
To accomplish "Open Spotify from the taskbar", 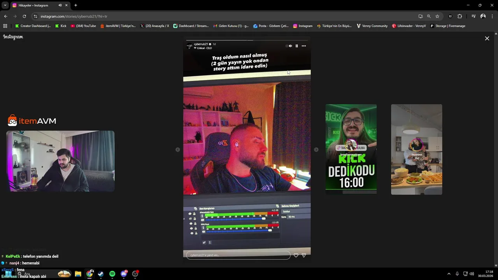I will pyautogui.click(x=112, y=274).
